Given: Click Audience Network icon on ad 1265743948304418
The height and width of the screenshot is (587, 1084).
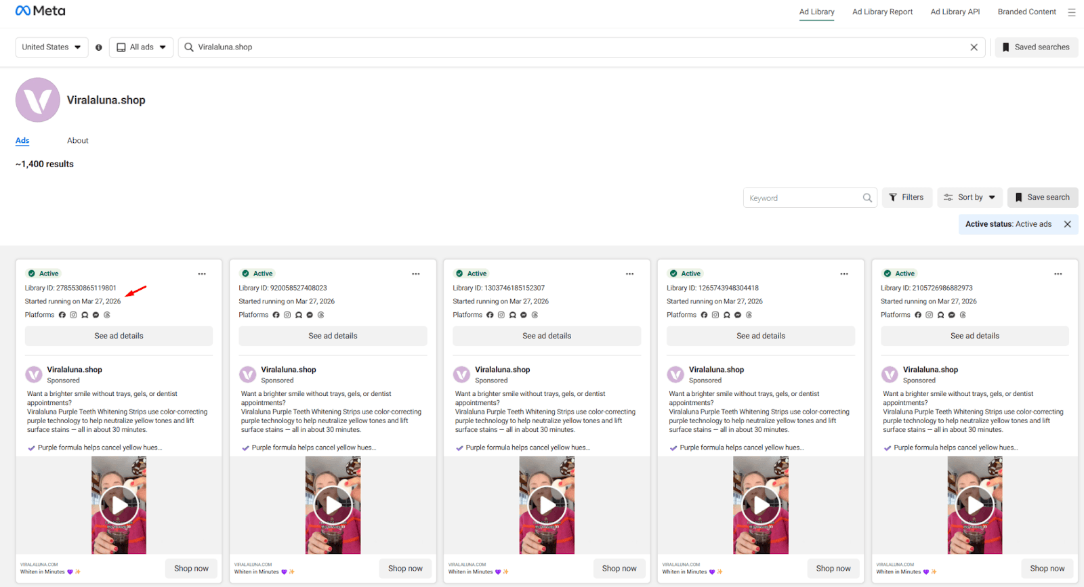Looking at the screenshot, I should 726,315.
